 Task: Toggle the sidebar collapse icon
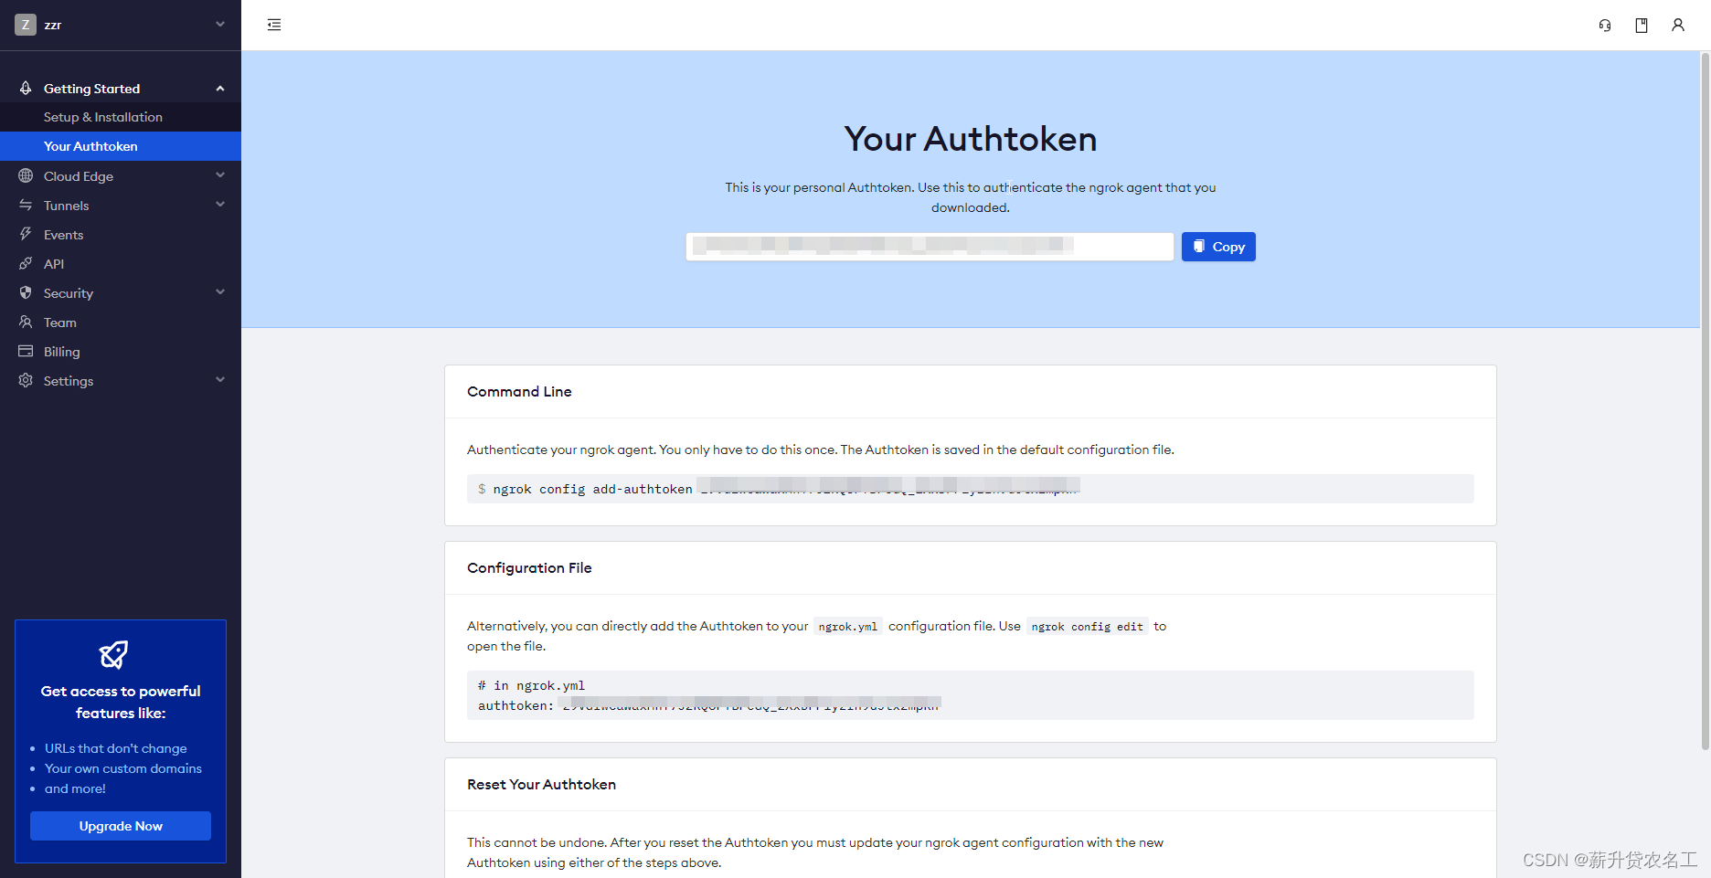click(x=274, y=25)
